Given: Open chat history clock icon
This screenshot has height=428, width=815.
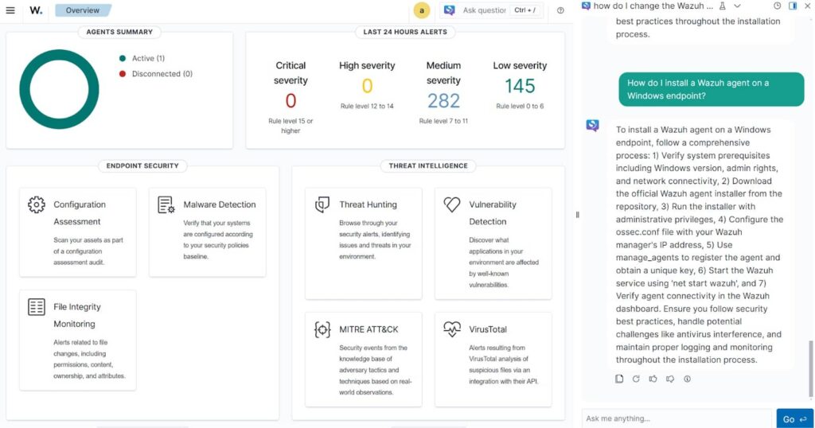Looking at the screenshot, I should click(x=777, y=6).
